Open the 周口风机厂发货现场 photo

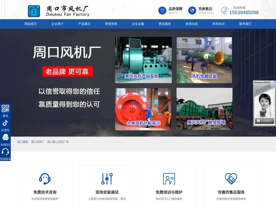pyautogui.click(x=204, y=109)
